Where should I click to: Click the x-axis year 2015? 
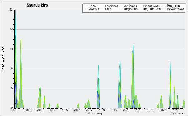pyautogui.click(x=65, y=110)
